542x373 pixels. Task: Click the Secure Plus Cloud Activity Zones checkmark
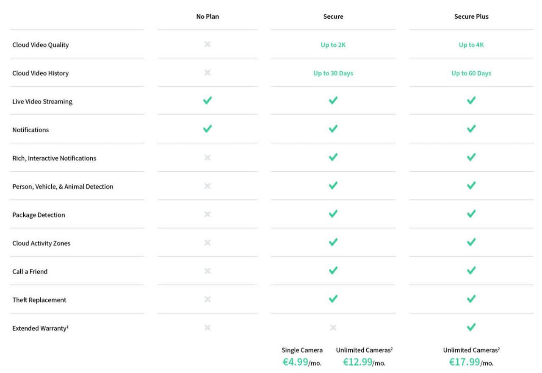pyautogui.click(x=471, y=242)
